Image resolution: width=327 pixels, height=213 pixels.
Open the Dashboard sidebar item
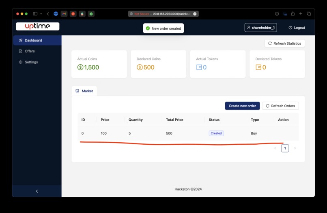(x=37, y=40)
